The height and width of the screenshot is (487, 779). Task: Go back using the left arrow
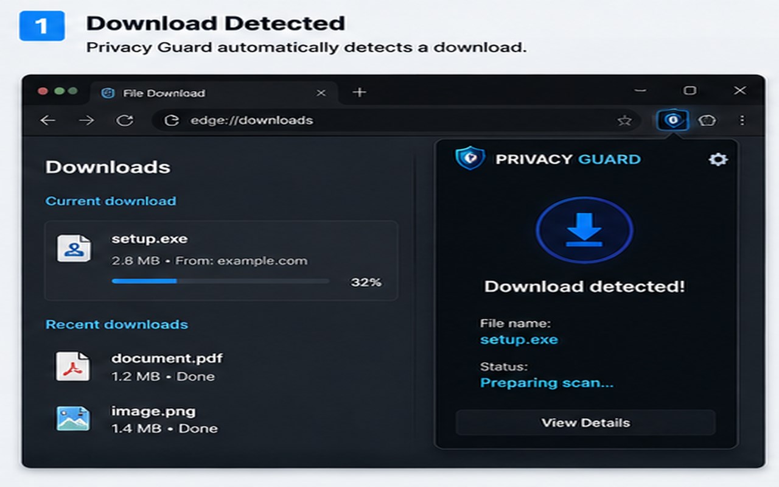[x=47, y=121]
